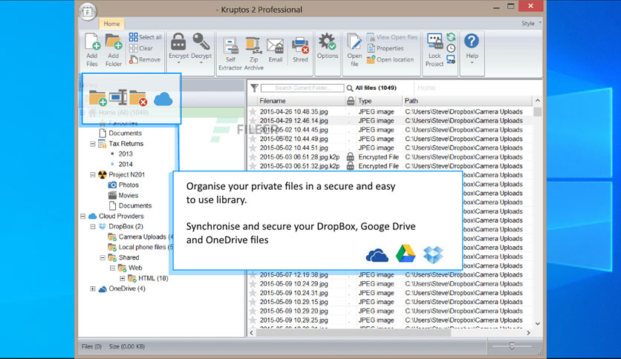The height and width of the screenshot is (359, 621).
Task: Collapse the Tax Returns tree node
Action: pyautogui.click(x=93, y=143)
